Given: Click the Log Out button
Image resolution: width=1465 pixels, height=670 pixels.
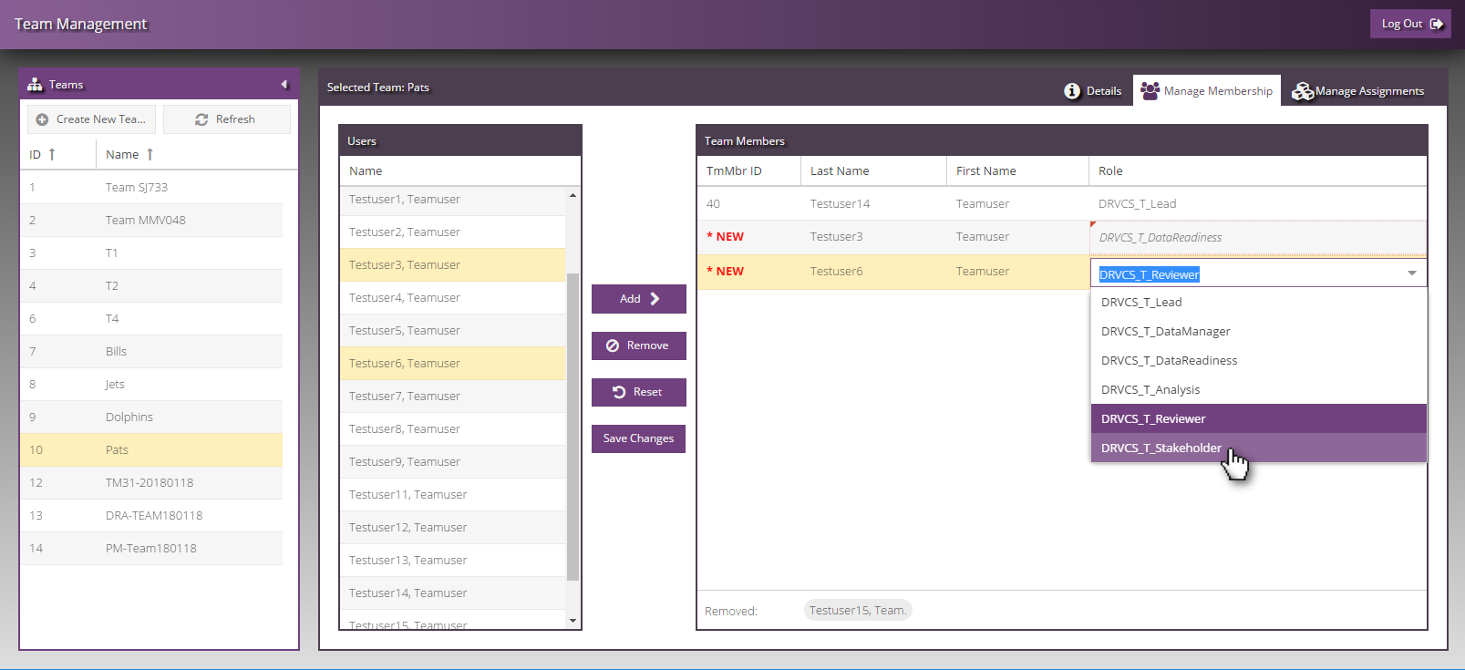Looking at the screenshot, I should [1409, 24].
